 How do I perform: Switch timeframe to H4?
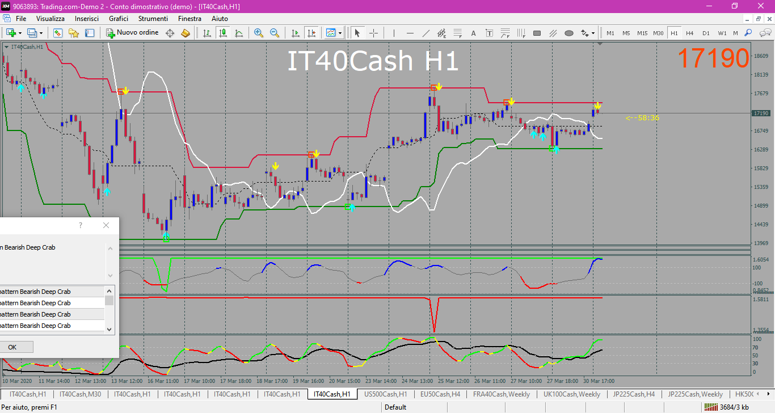(x=690, y=33)
